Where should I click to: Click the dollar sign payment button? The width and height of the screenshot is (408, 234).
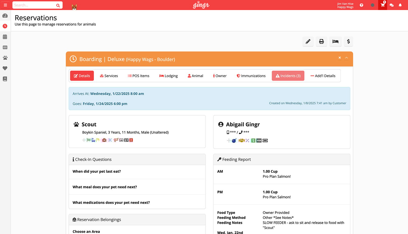349,41
